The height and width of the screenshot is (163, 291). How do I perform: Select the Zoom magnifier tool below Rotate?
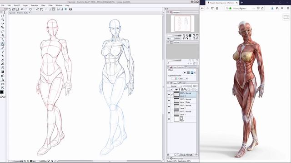click(x=3, y=20)
